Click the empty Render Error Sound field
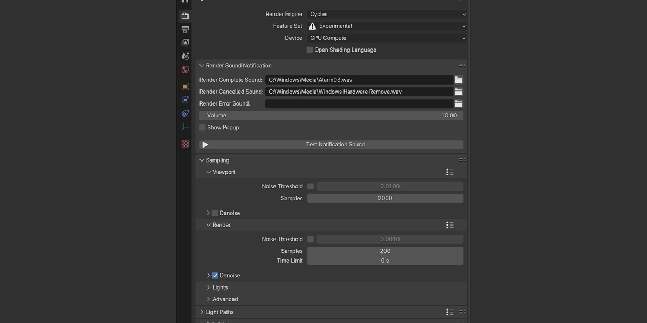This screenshot has width=647, height=323. [x=359, y=103]
